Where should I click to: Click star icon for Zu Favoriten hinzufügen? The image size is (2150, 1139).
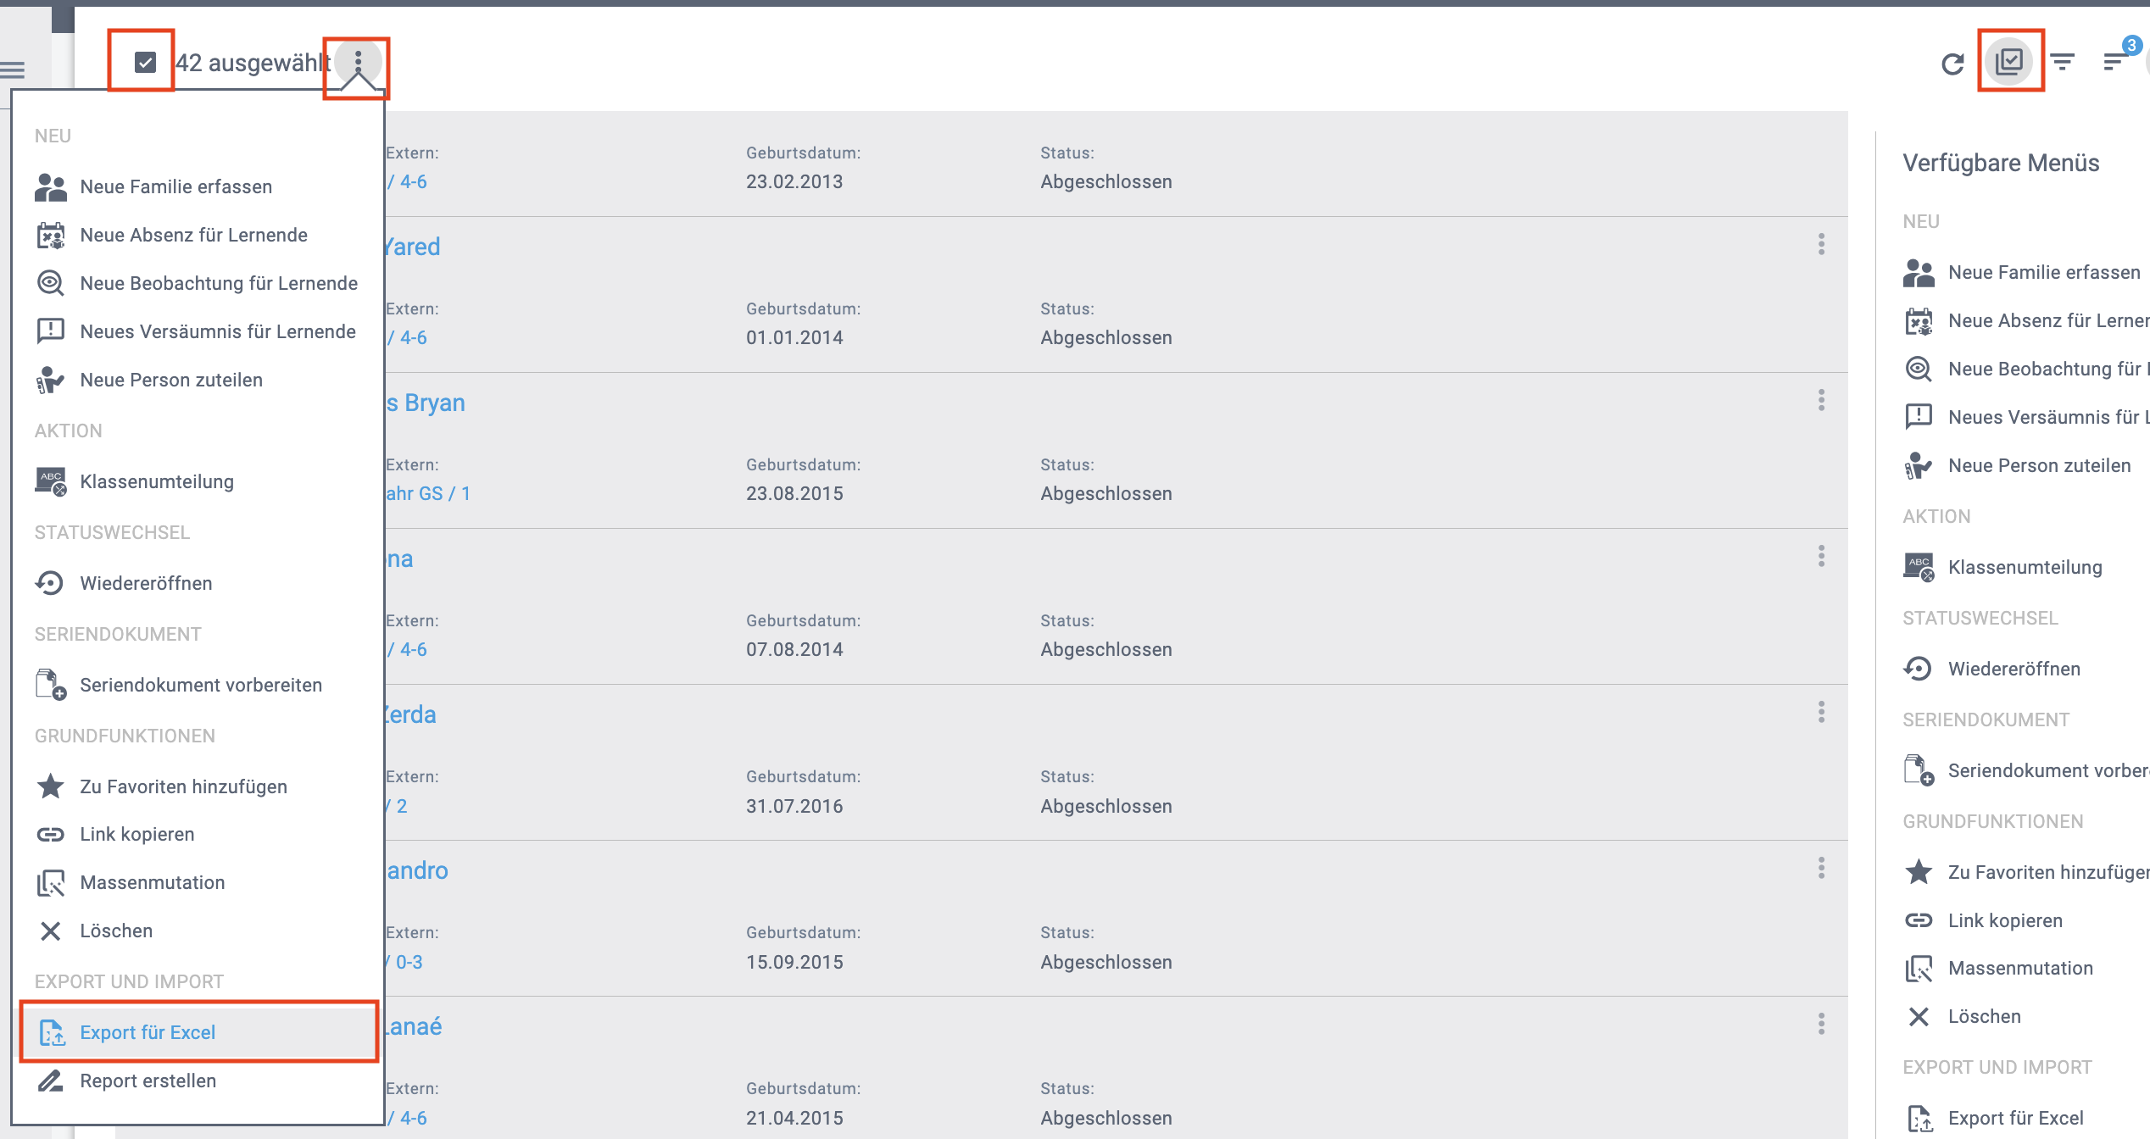click(x=51, y=786)
